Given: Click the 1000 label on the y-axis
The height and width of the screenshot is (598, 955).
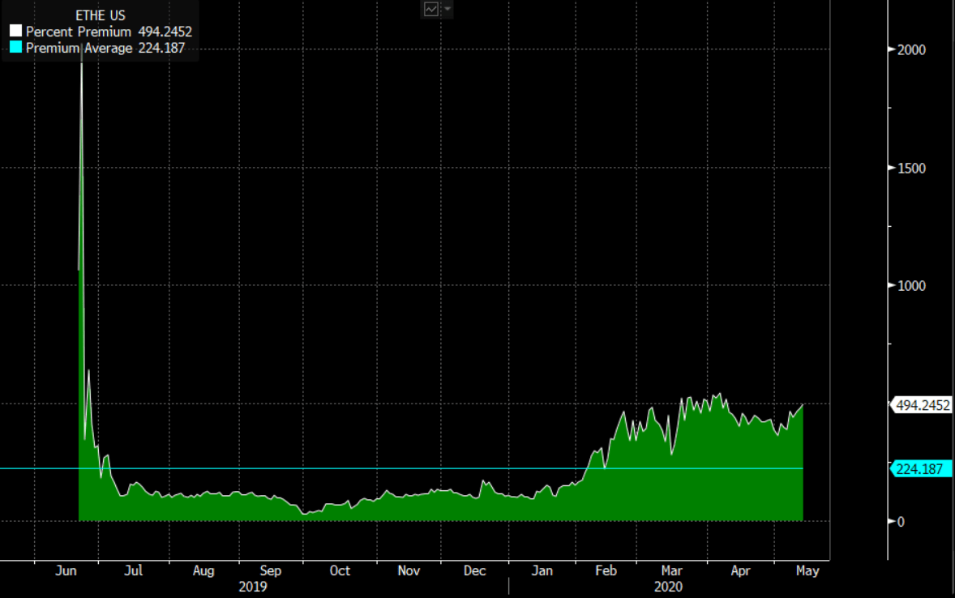Looking at the screenshot, I should (x=911, y=286).
